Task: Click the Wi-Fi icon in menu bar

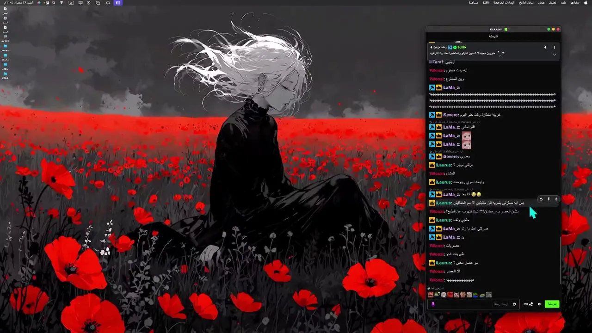Action: [x=62, y=3]
